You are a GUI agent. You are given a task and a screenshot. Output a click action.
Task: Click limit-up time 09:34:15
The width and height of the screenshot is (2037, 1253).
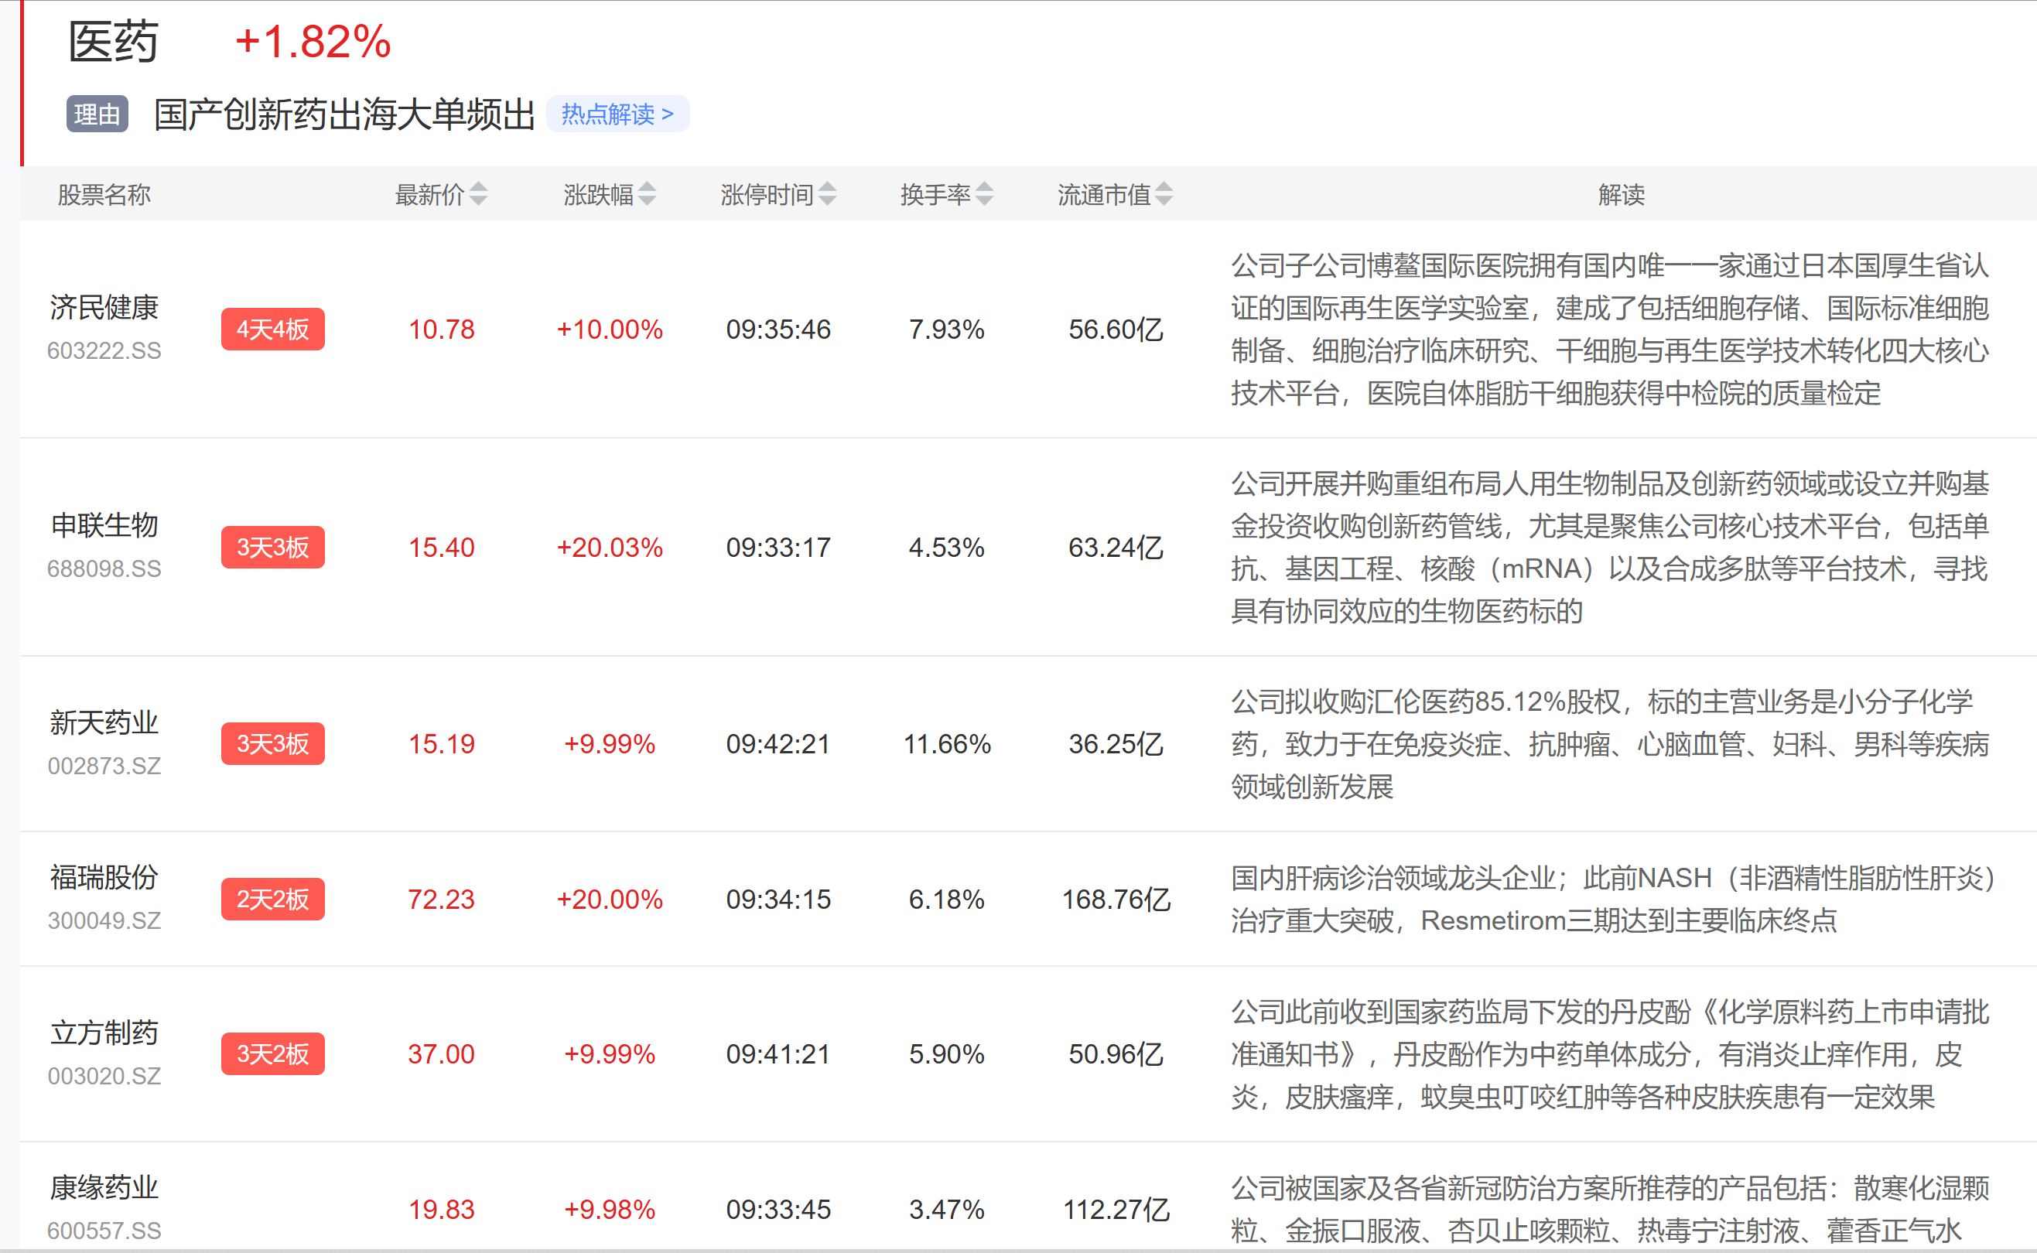[778, 899]
